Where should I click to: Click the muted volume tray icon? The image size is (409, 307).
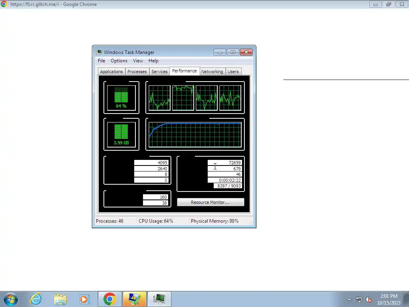click(369, 299)
